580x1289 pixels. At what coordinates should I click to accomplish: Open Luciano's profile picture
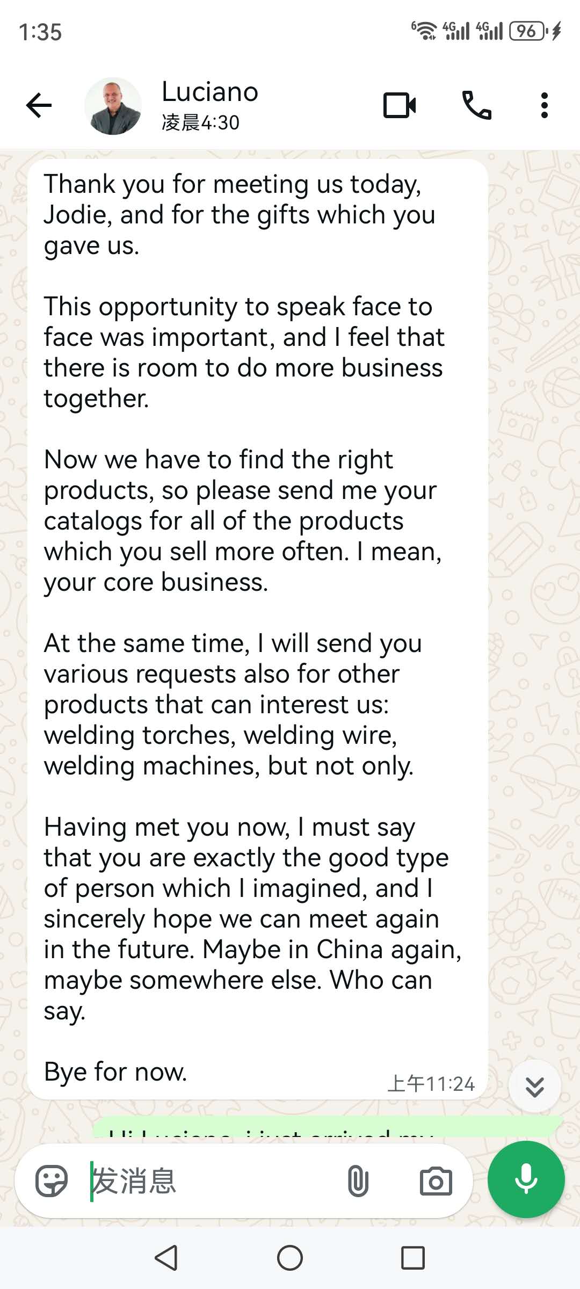(x=113, y=106)
